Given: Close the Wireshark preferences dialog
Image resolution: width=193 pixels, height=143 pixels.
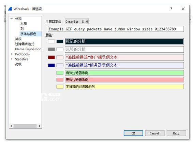Looking at the screenshot, I should point(183,9).
